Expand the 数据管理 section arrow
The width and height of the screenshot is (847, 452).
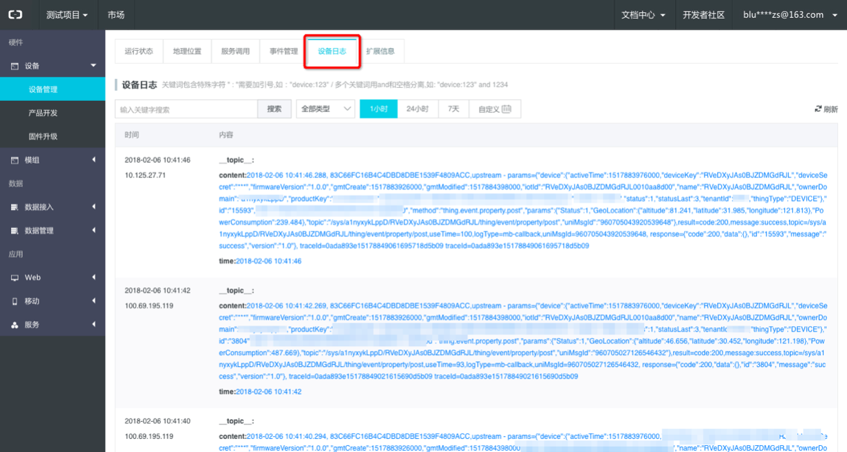(x=93, y=230)
